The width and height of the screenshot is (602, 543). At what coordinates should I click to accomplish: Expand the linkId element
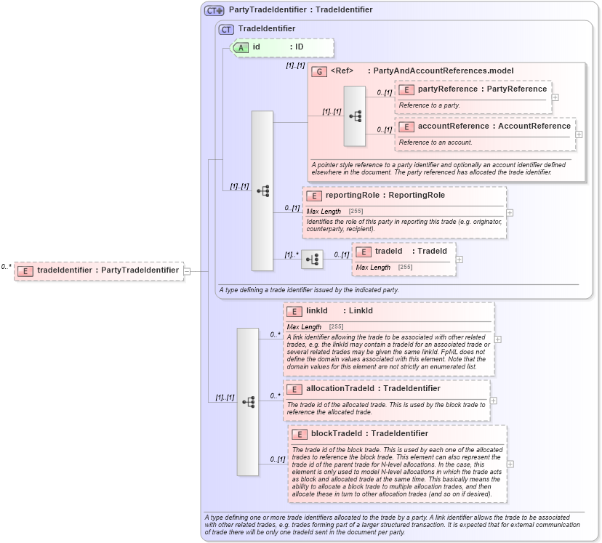[497, 339]
